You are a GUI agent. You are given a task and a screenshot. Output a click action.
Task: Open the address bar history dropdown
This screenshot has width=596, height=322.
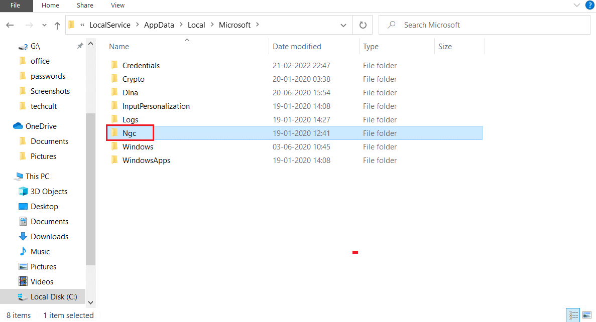(343, 26)
